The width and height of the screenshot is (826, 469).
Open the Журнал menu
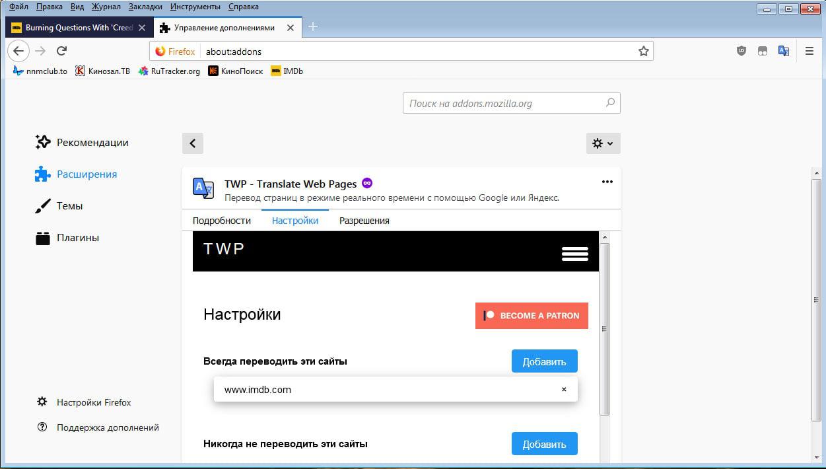(106, 7)
